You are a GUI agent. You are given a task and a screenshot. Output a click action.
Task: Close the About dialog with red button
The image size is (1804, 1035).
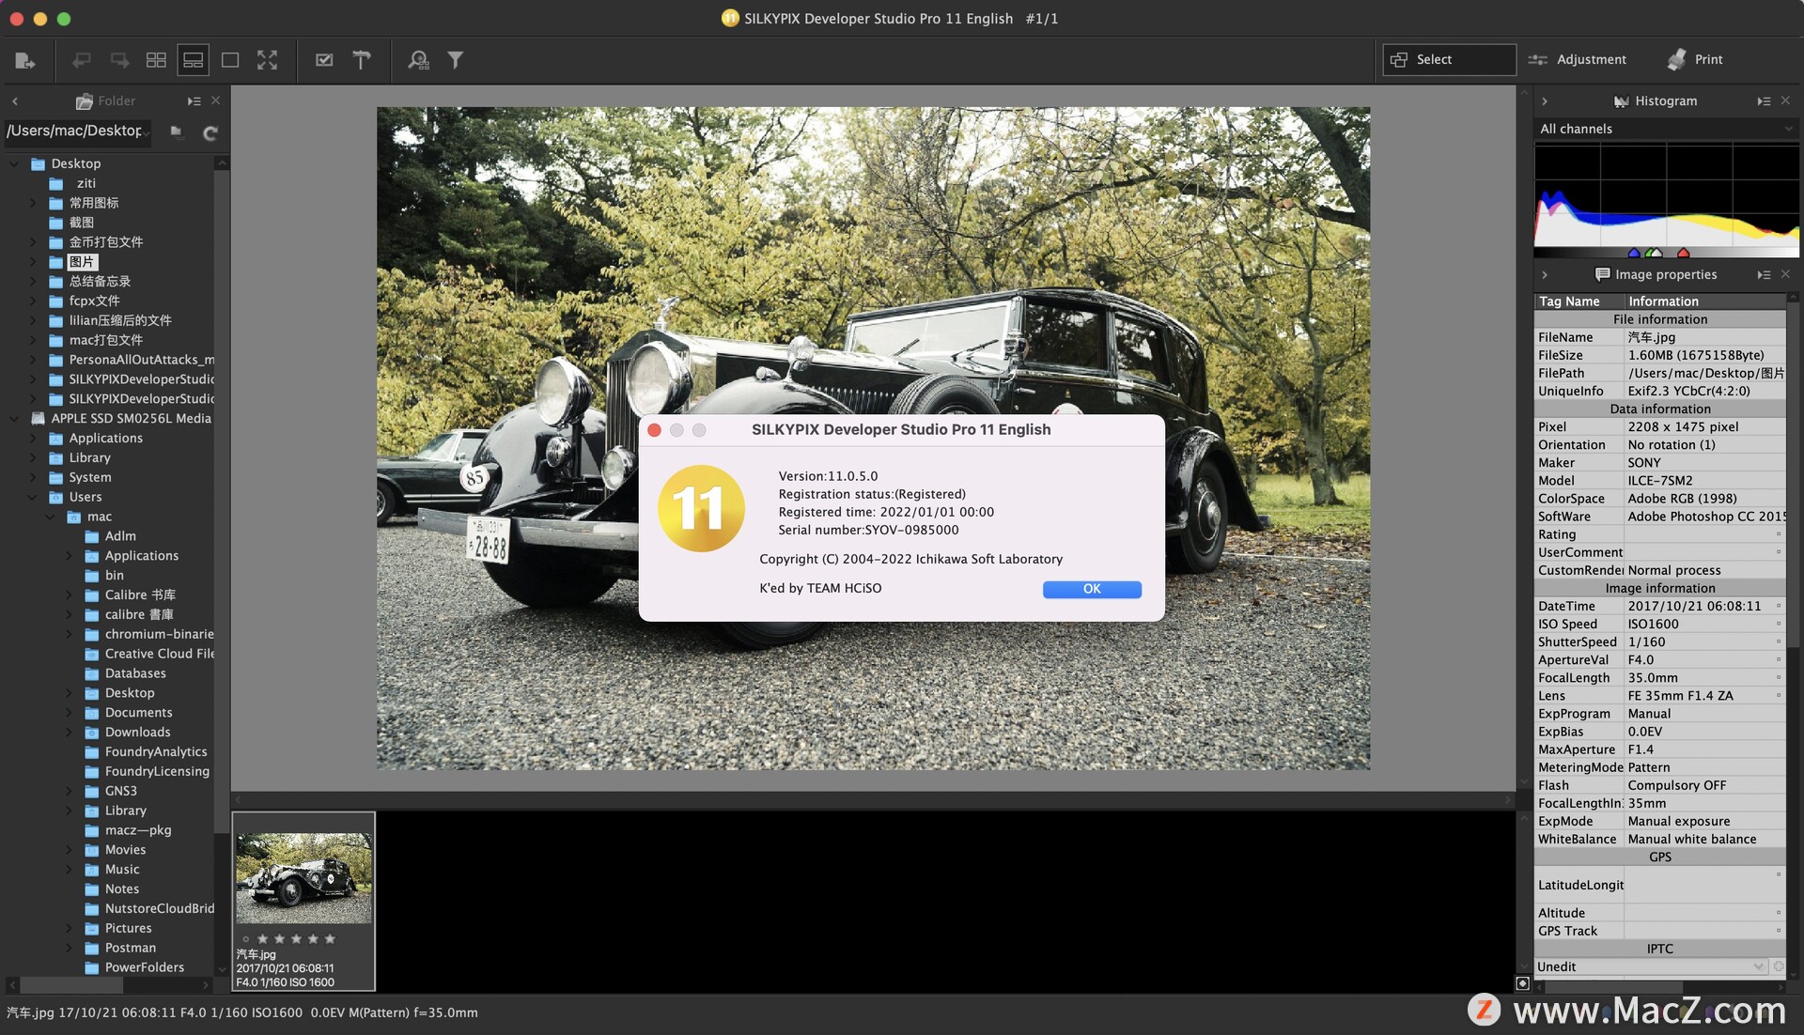point(654,429)
